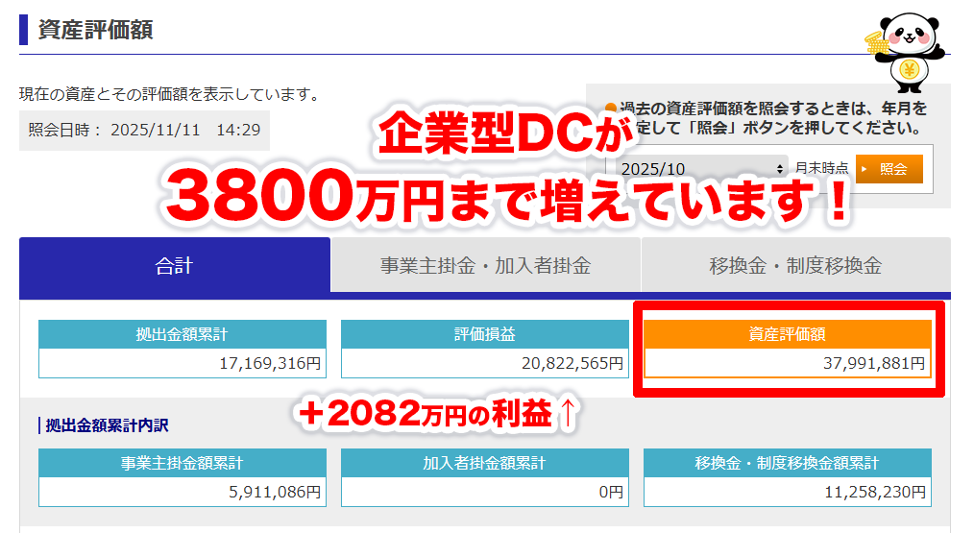Click the 加入者掛金額累計 header
This screenshot has height=533, width=974.
pos(484,463)
